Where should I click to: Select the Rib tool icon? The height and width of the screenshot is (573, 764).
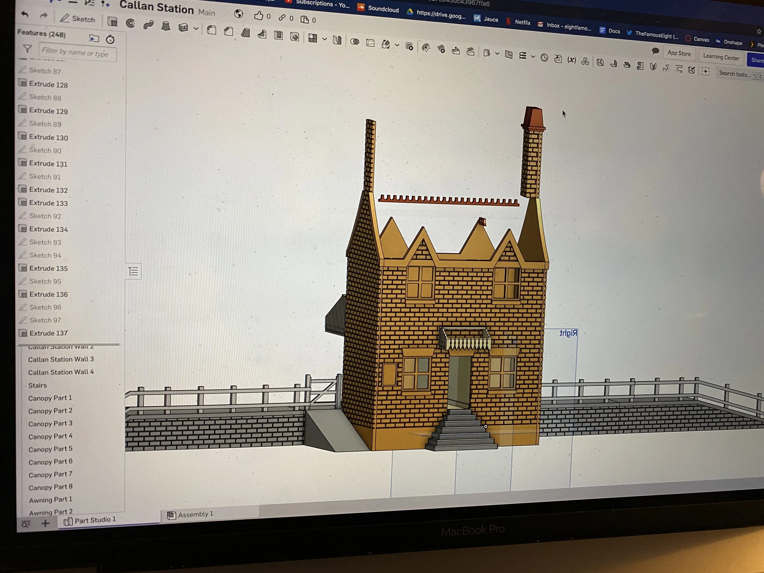(262, 34)
